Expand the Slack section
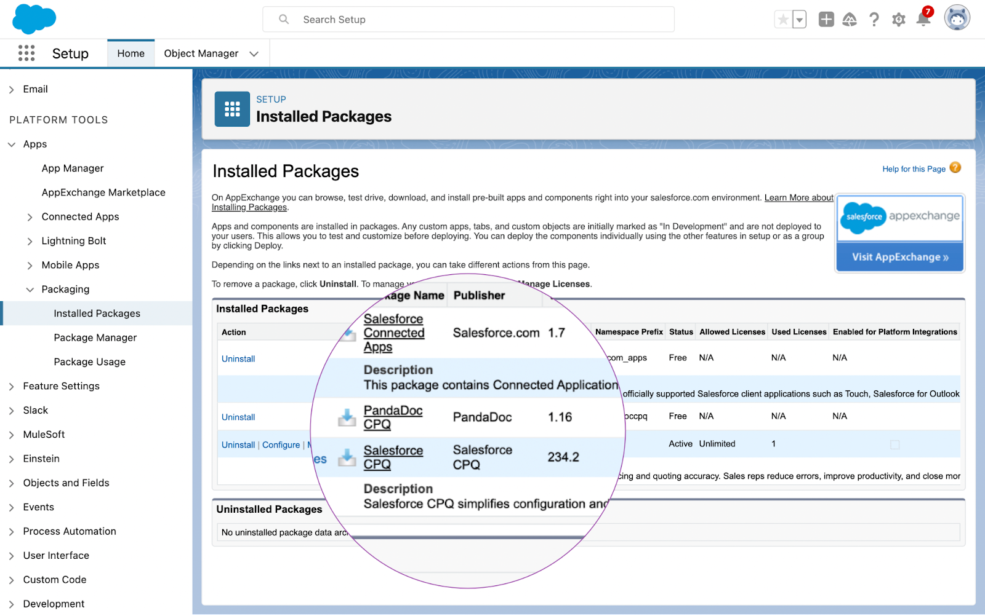The height and width of the screenshot is (616, 985). tap(12, 411)
